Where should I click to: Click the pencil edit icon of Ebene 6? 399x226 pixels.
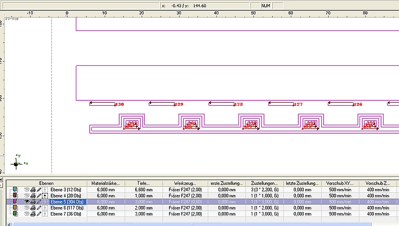pyautogui.click(x=39, y=208)
